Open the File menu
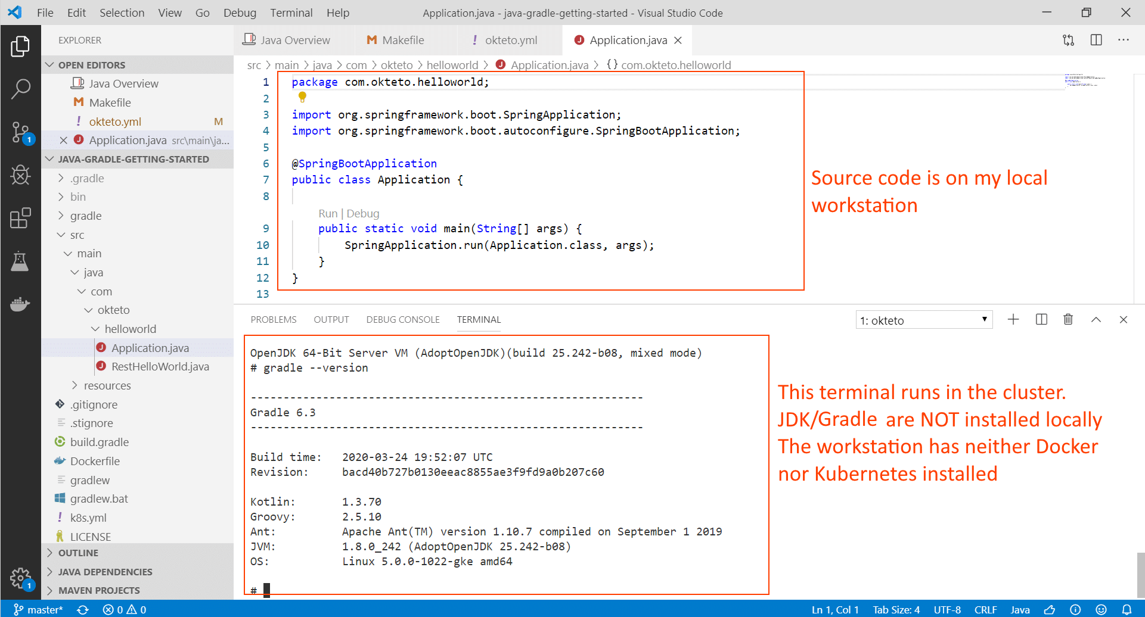The image size is (1145, 617). tap(45, 13)
